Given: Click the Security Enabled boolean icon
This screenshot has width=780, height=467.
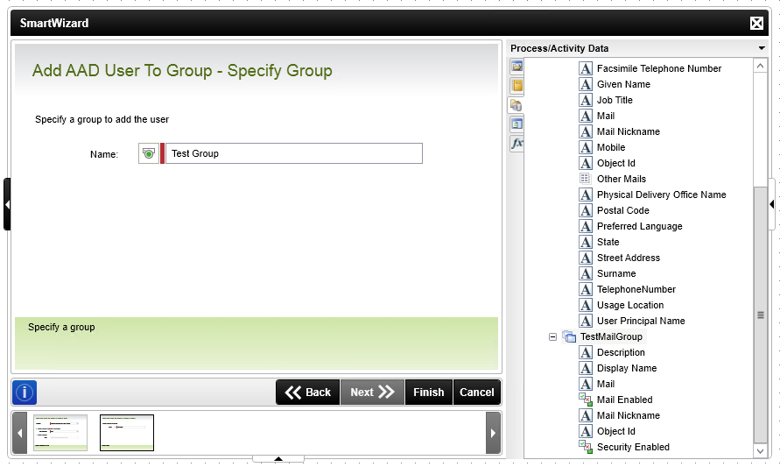Looking at the screenshot, I should [586, 447].
